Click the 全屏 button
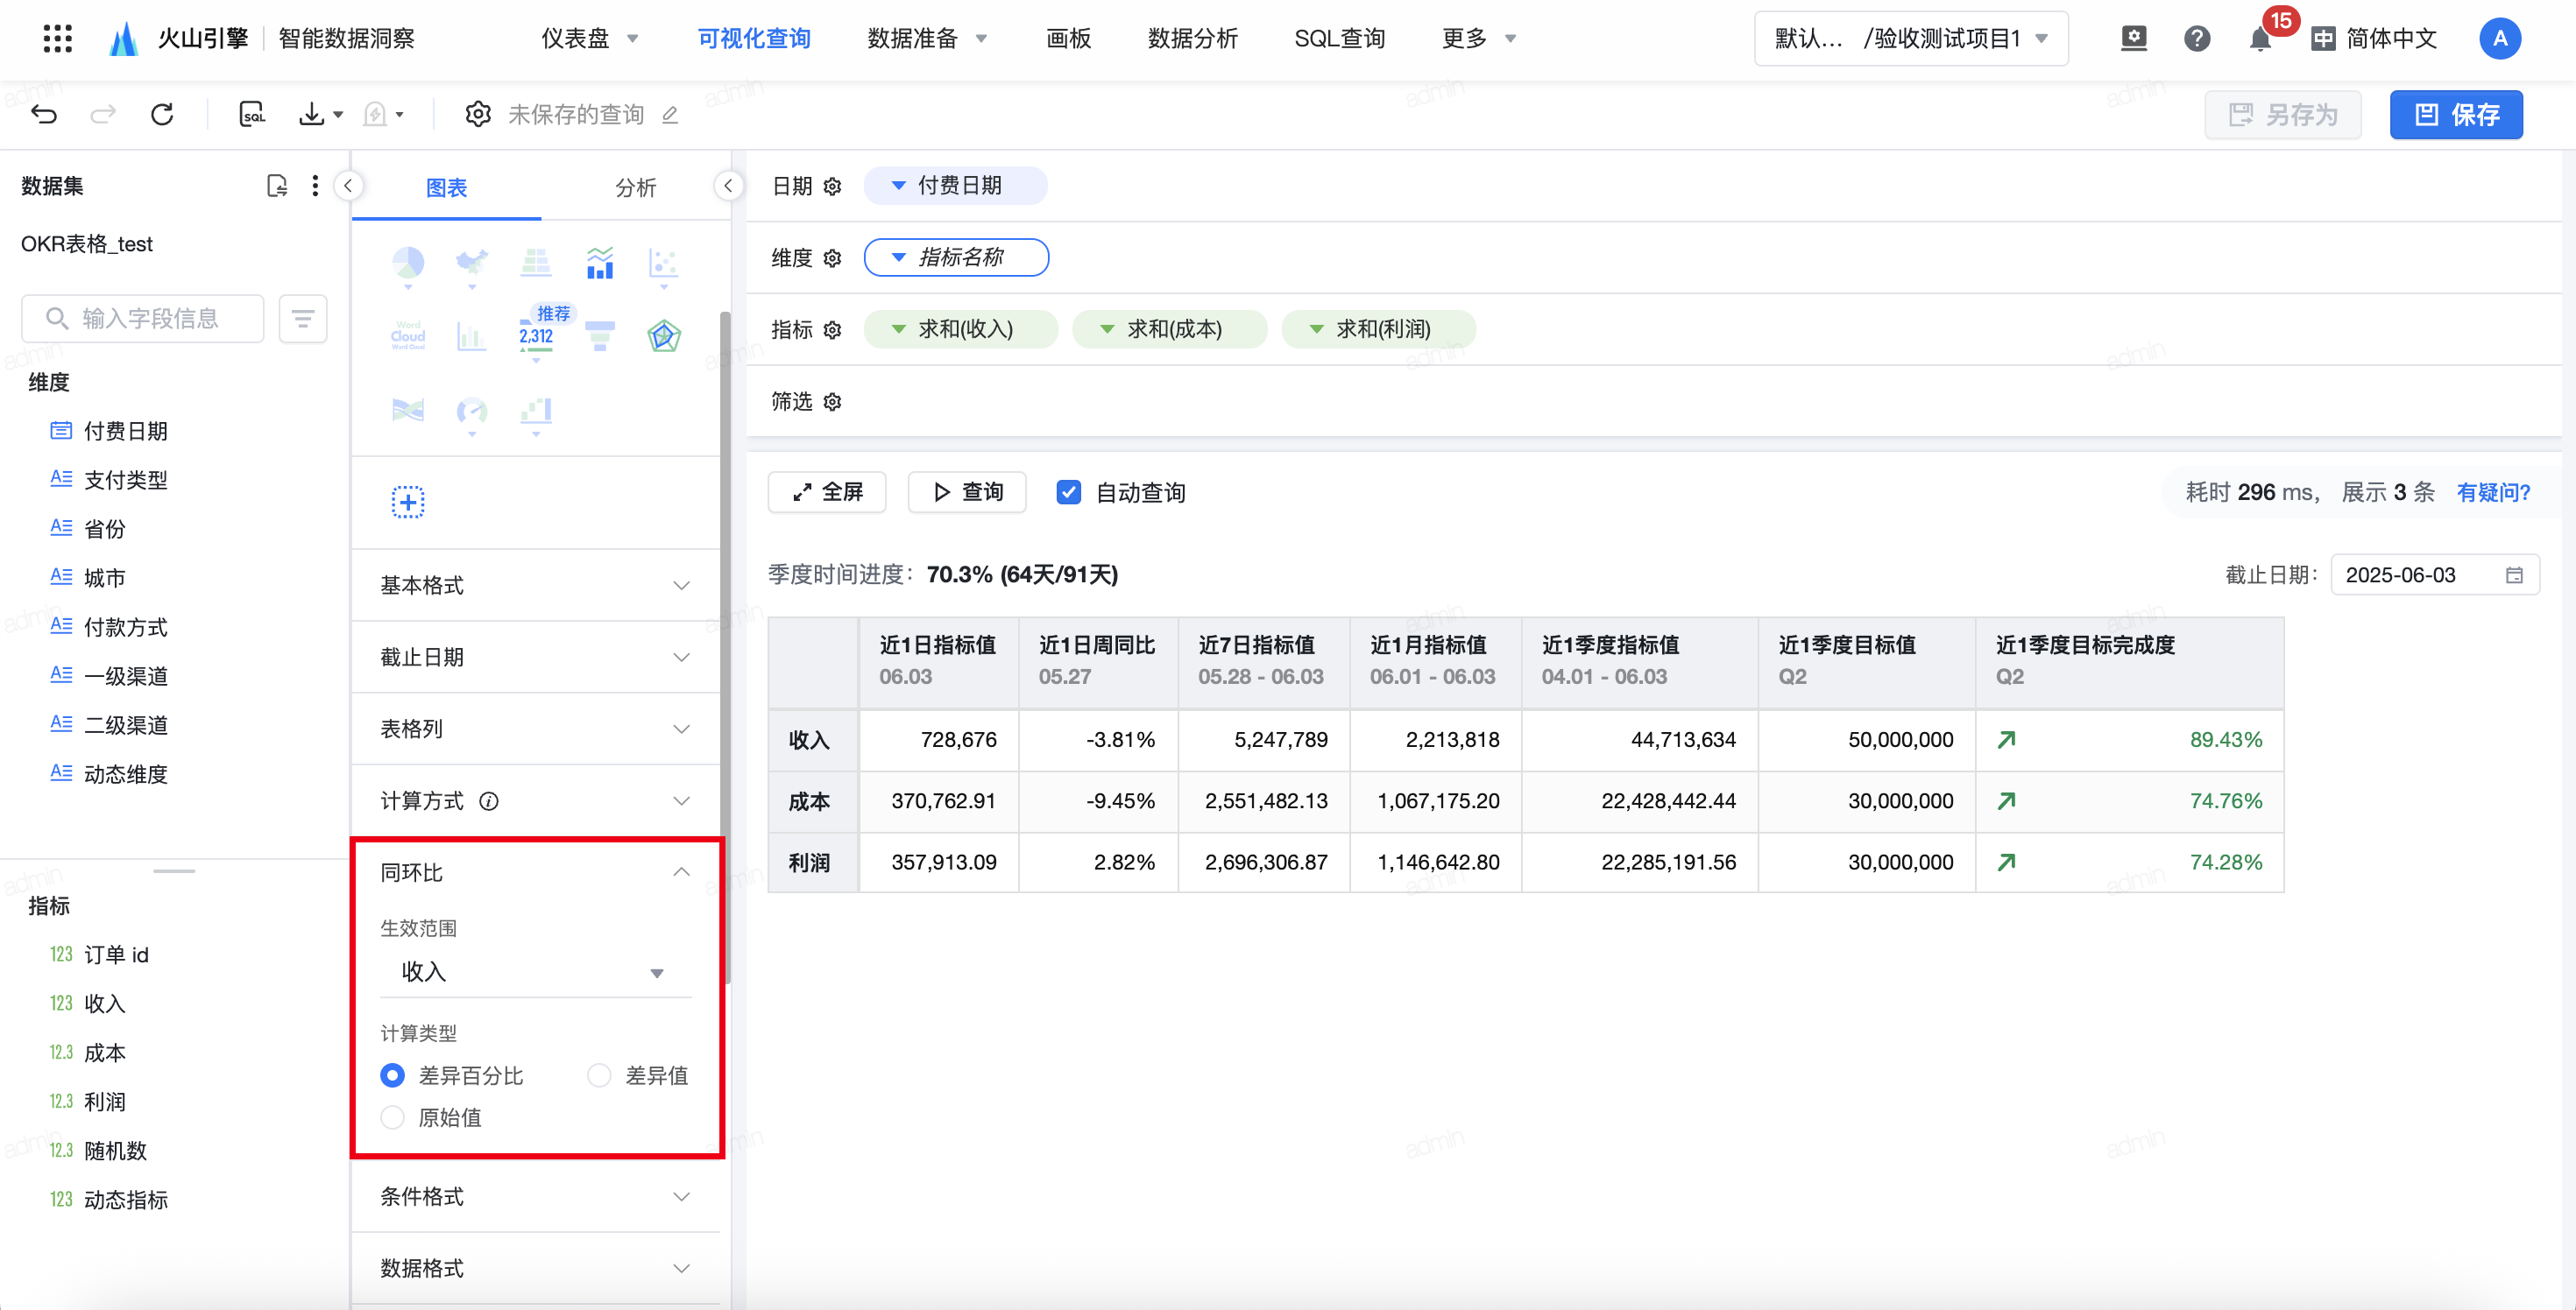This screenshot has height=1310, width=2576. 826,491
